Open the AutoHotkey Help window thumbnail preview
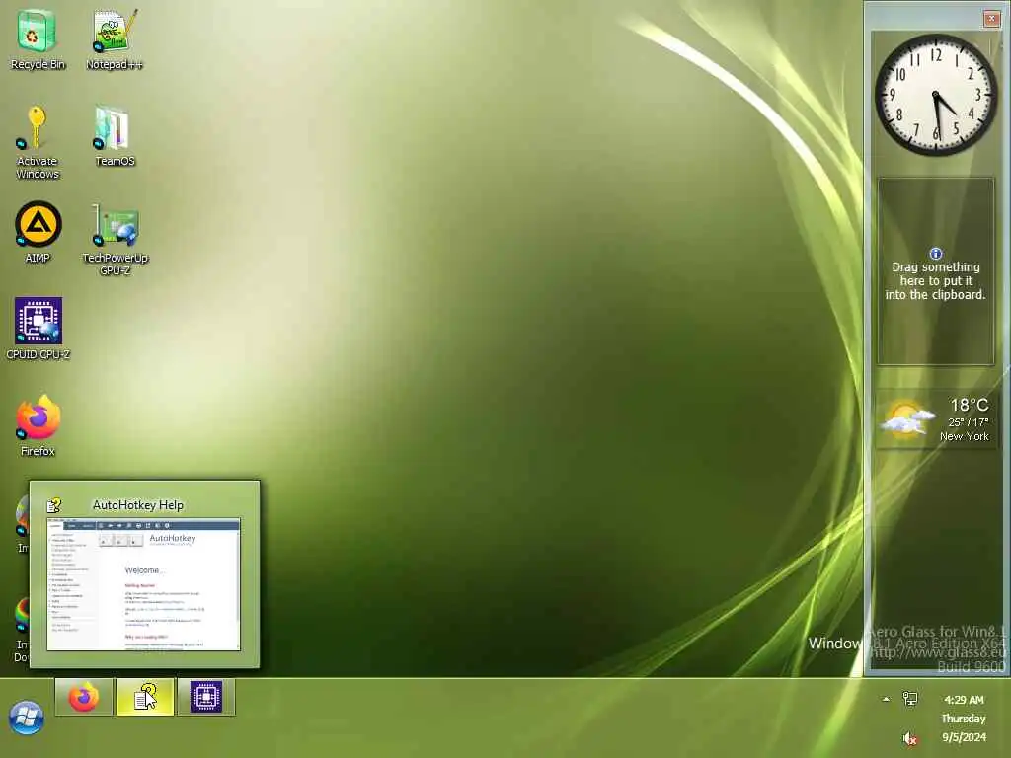The height and width of the screenshot is (758, 1011). pos(144,584)
